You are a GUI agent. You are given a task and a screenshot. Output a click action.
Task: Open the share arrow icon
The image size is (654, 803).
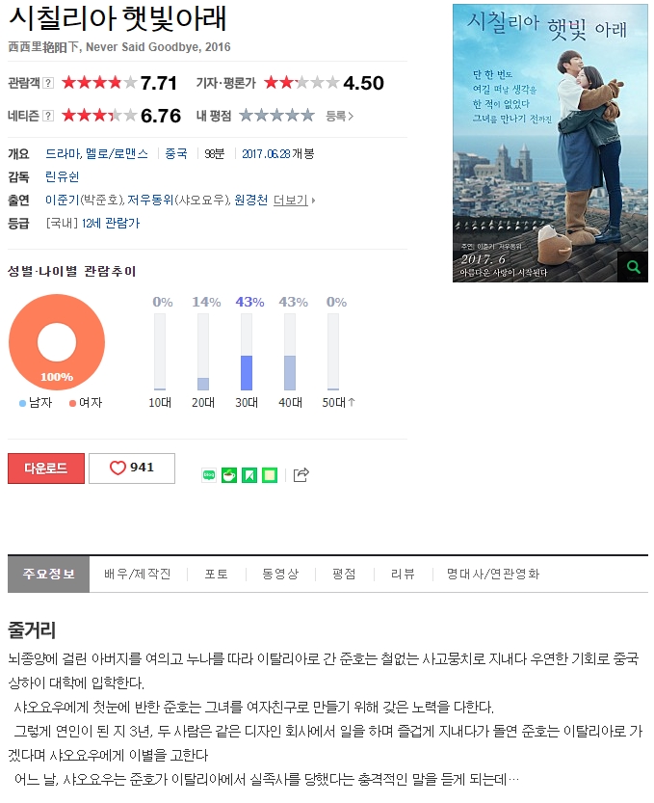click(301, 475)
